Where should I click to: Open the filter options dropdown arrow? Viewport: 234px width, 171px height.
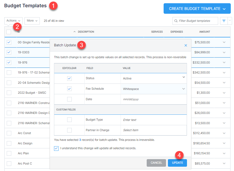[230, 21]
